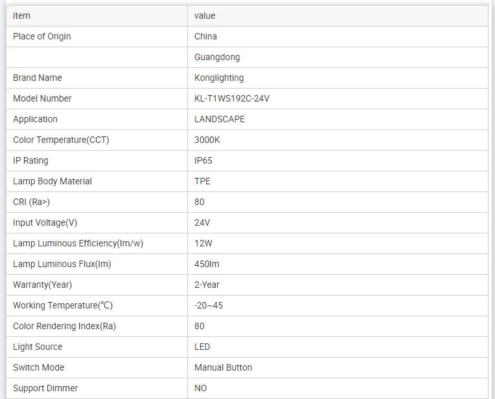Click the 'item' column header cell

click(x=21, y=16)
